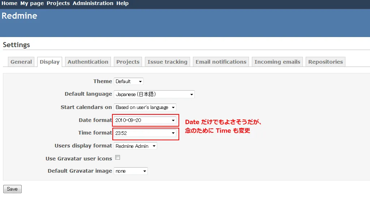Open the Email notifications tab
370x200 pixels.
point(221,62)
